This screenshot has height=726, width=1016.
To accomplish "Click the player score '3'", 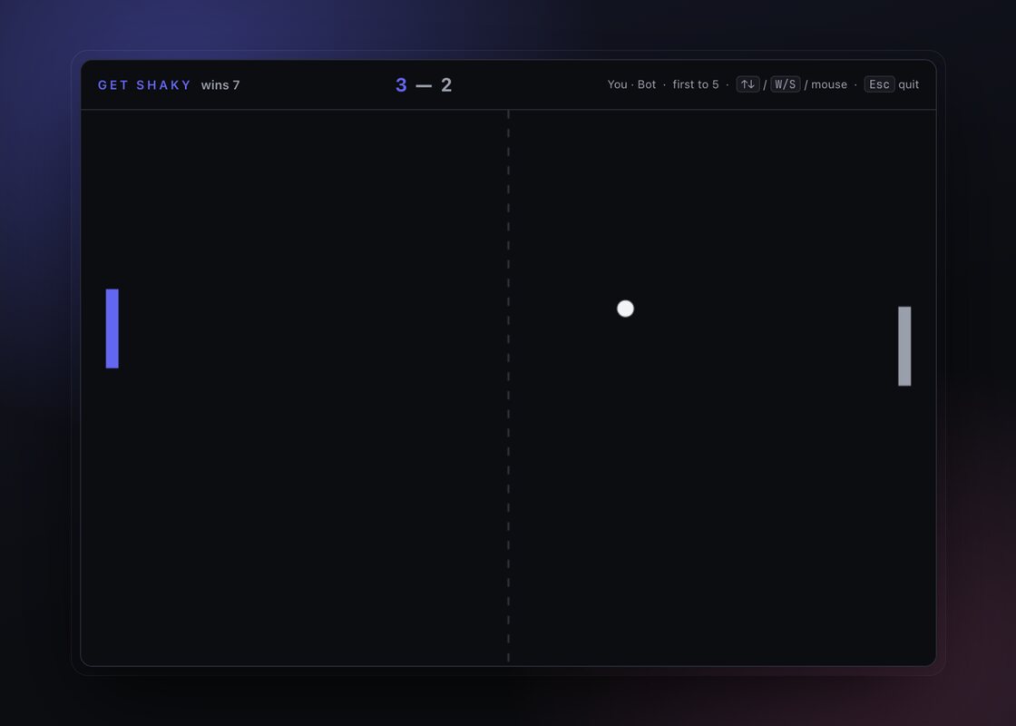I will [401, 85].
